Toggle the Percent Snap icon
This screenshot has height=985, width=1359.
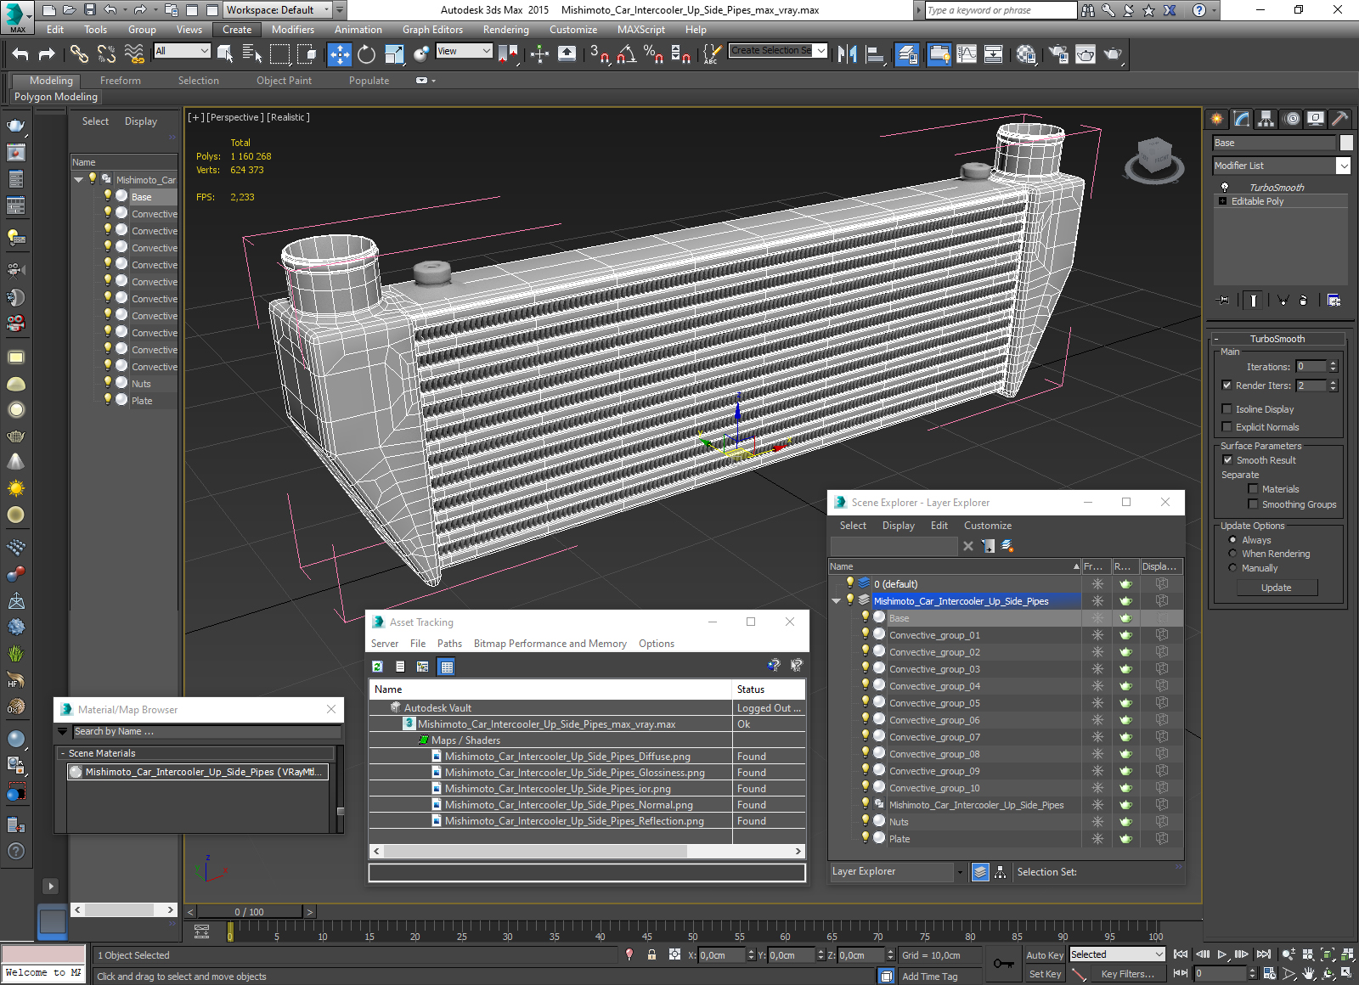[653, 54]
